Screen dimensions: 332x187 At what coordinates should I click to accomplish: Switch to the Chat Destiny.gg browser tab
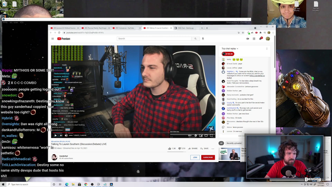point(188,28)
